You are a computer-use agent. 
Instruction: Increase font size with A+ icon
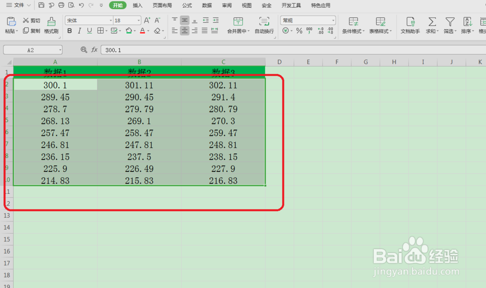tap(147, 20)
